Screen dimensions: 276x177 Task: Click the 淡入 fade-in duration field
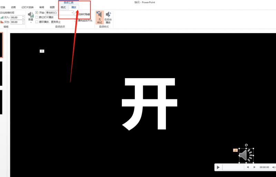(x=16, y=17)
